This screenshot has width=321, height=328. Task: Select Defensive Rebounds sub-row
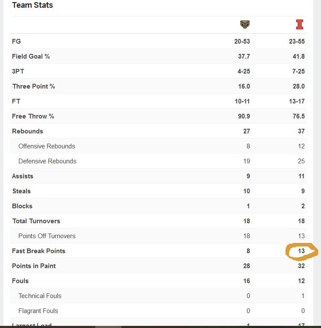(x=47, y=161)
